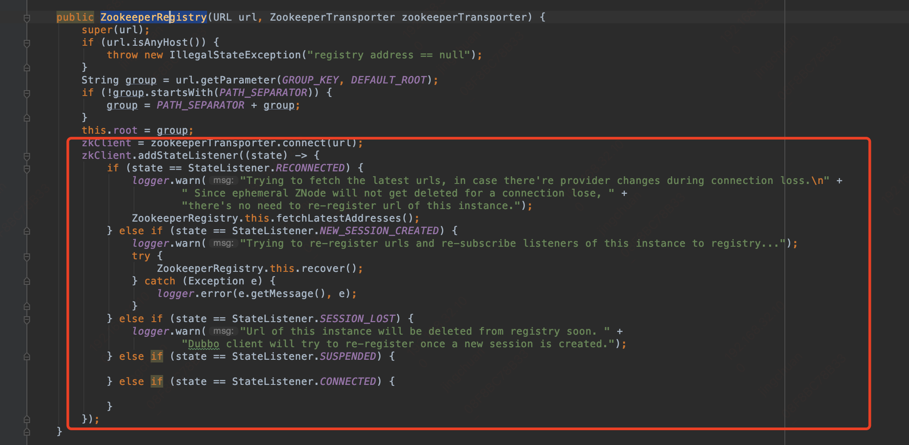Collapse the ZookeeperRegistry constructor fold marker
Screen dimensions: 909x445
coord(27,18)
